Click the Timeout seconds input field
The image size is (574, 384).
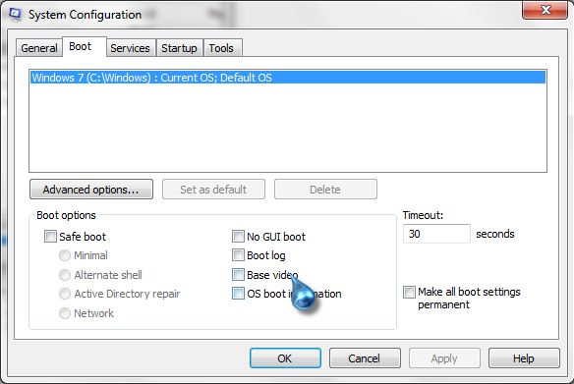click(436, 234)
